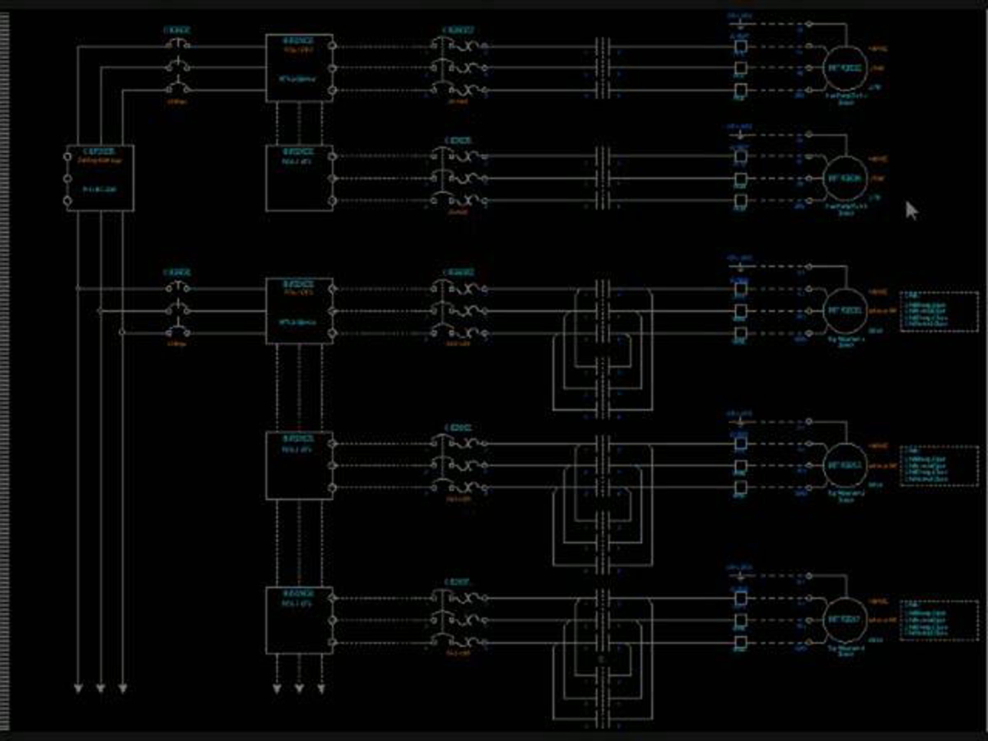The height and width of the screenshot is (741, 988).
Task: Click the middle solid down arrow at bottom left
Action: 100,688
